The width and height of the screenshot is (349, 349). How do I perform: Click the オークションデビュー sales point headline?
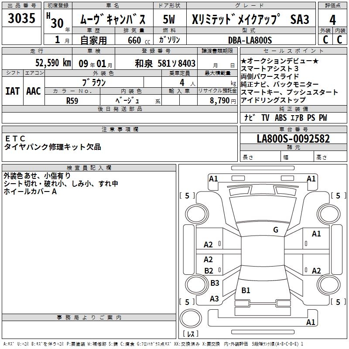[280, 61]
